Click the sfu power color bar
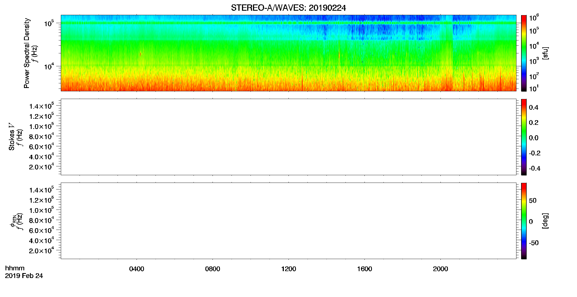The height and width of the screenshot is (297, 577). pos(524,53)
